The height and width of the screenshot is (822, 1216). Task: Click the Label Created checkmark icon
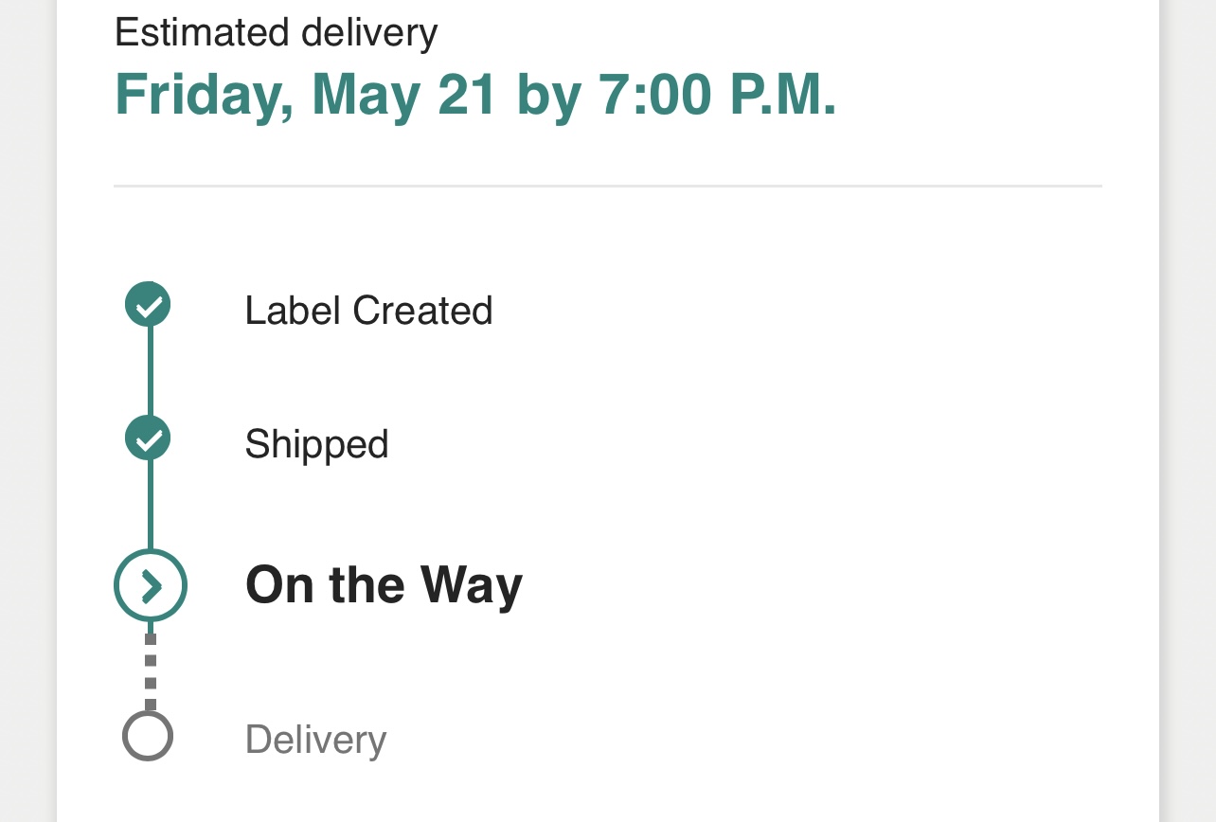148,305
